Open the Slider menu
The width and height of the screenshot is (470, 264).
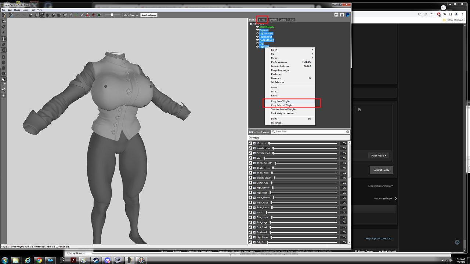click(25, 10)
